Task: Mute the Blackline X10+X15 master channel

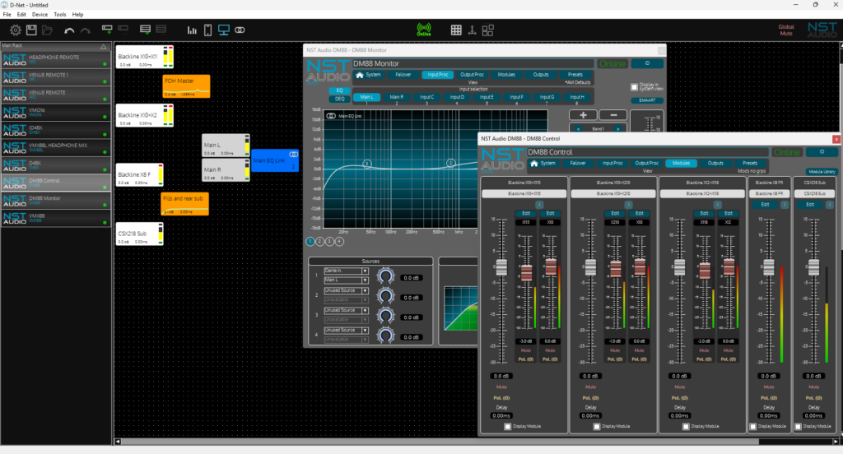Action: 501,387
